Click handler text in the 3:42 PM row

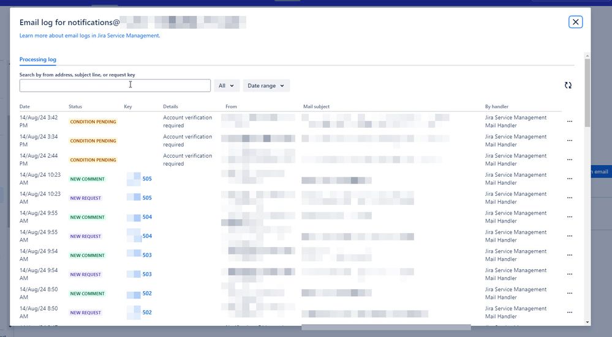[x=516, y=122]
